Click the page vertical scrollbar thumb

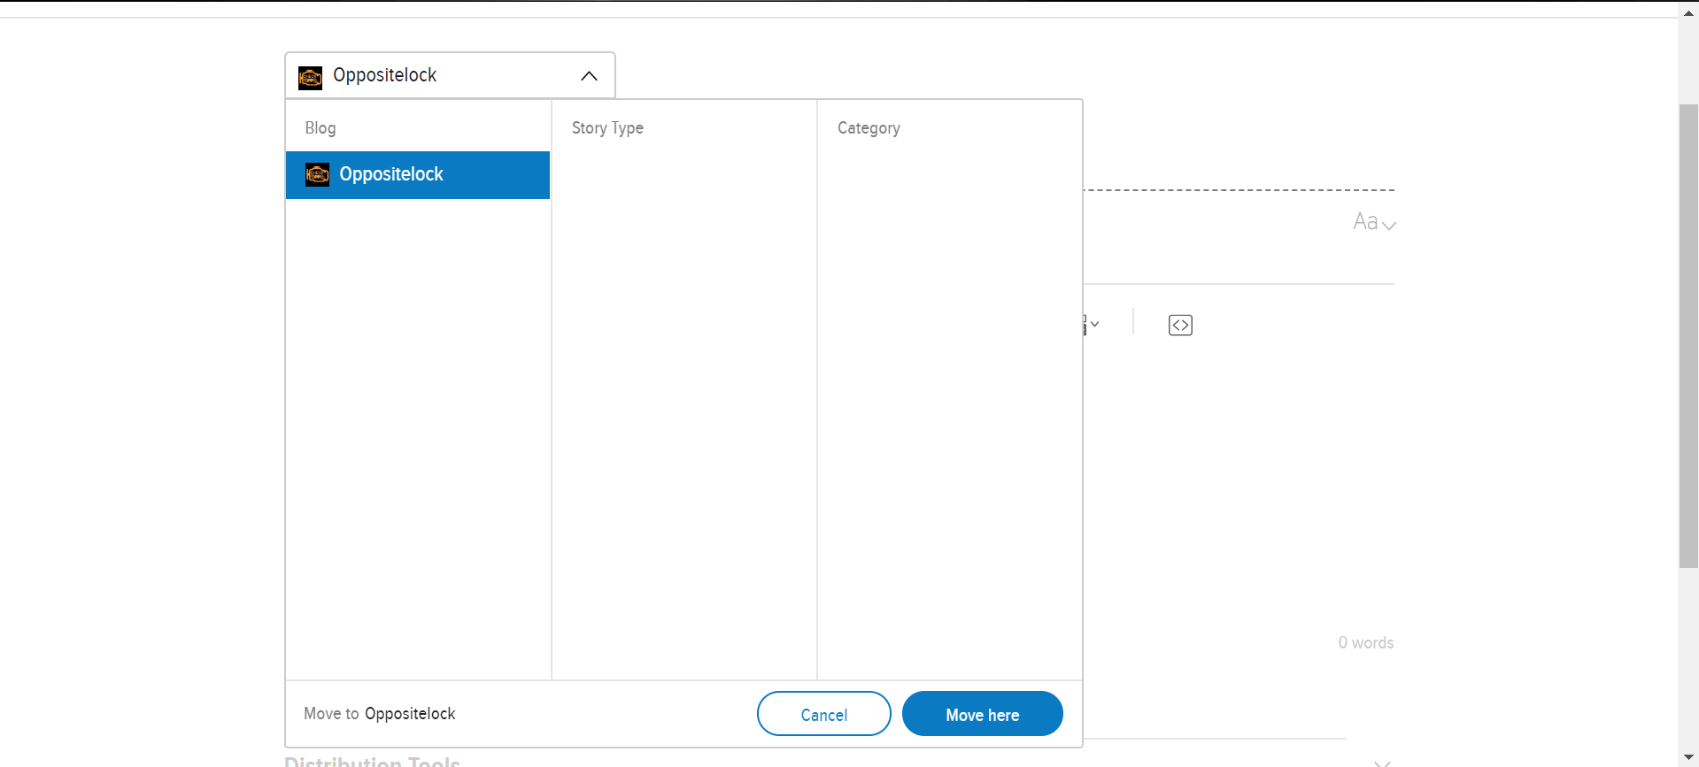[x=1688, y=336]
